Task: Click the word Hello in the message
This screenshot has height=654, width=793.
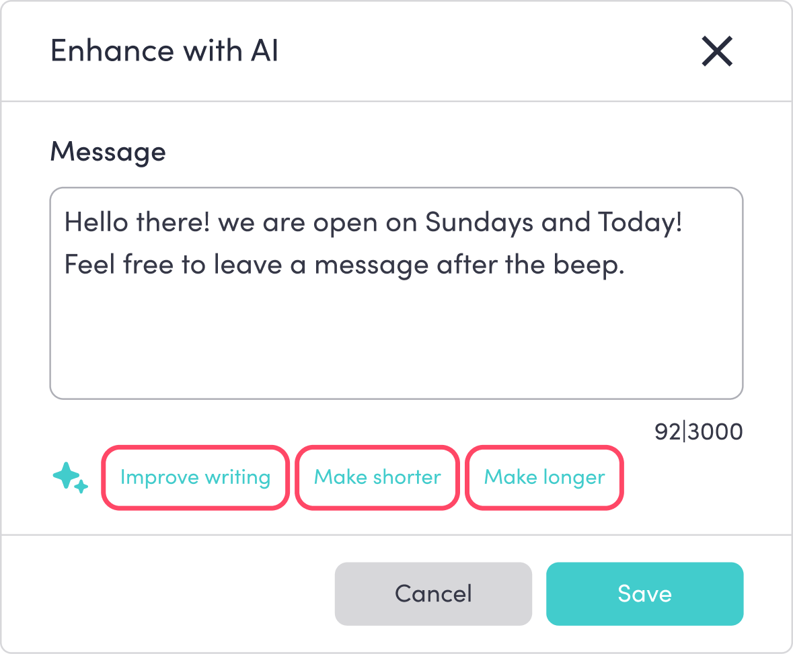Action: pyautogui.click(x=95, y=222)
